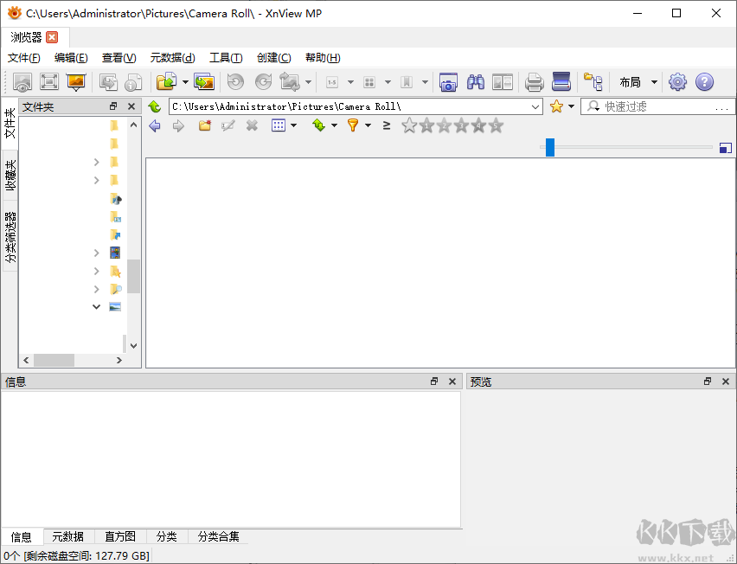Open the 布局 layout dropdown
The width and height of the screenshot is (737, 564).
point(638,82)
